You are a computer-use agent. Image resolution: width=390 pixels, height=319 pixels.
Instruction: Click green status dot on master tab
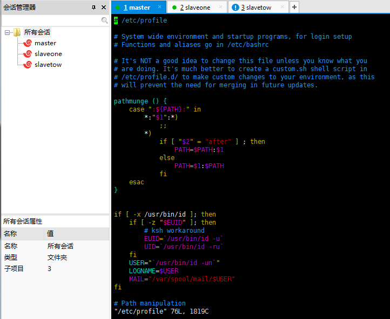(x=118, y=8)
